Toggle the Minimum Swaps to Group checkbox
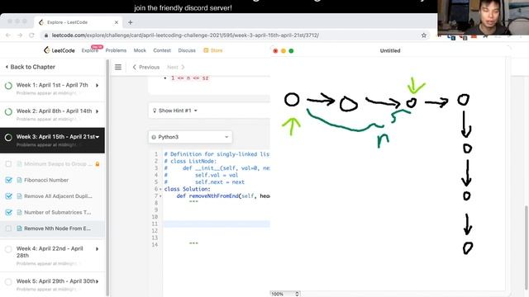The height and width of the screenshot is (297, 529). [8, 164]
